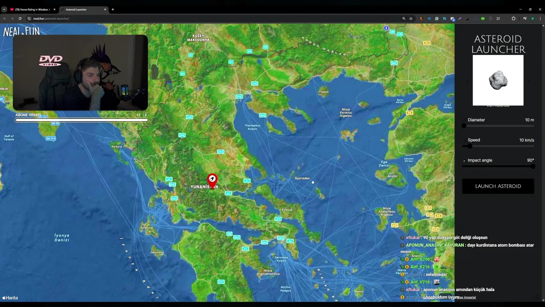545x307 pixels.
Task: Close the Horse Riding in Windsor tab
Action: [54, 9]
